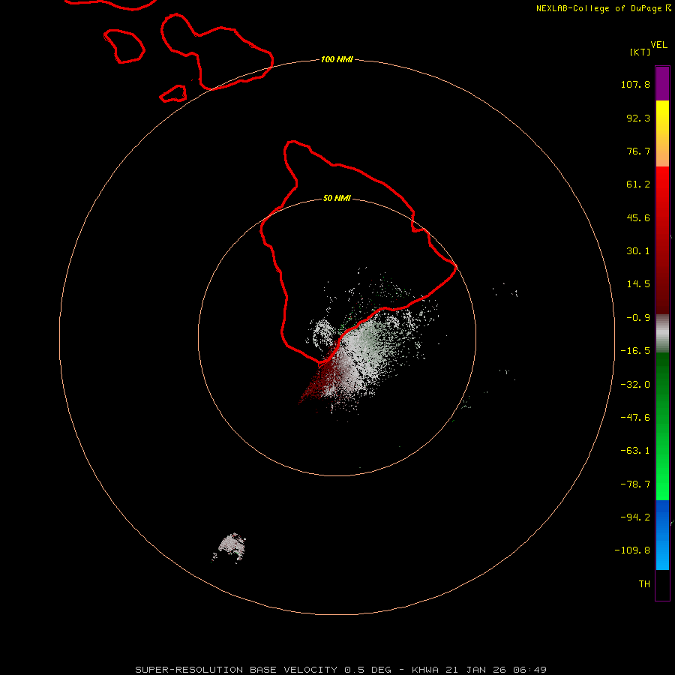Click the 45.6 legend value

pos(638,217)
